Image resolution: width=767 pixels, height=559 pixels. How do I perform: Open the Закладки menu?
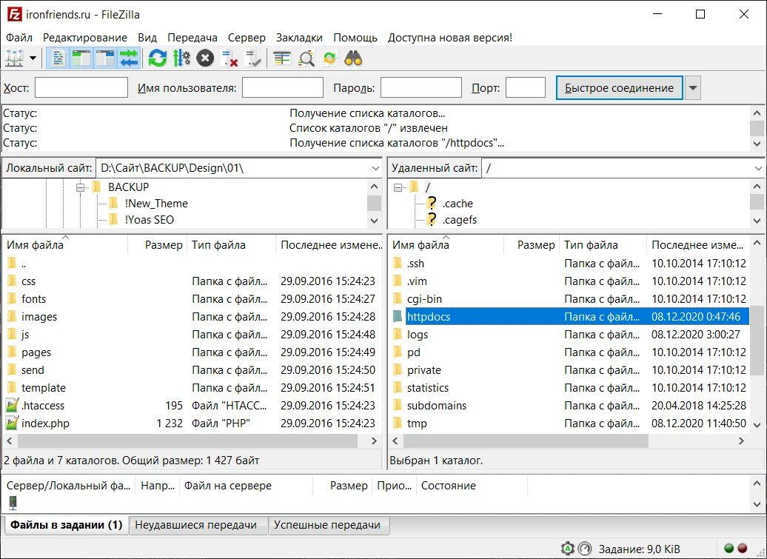[299, 38]
